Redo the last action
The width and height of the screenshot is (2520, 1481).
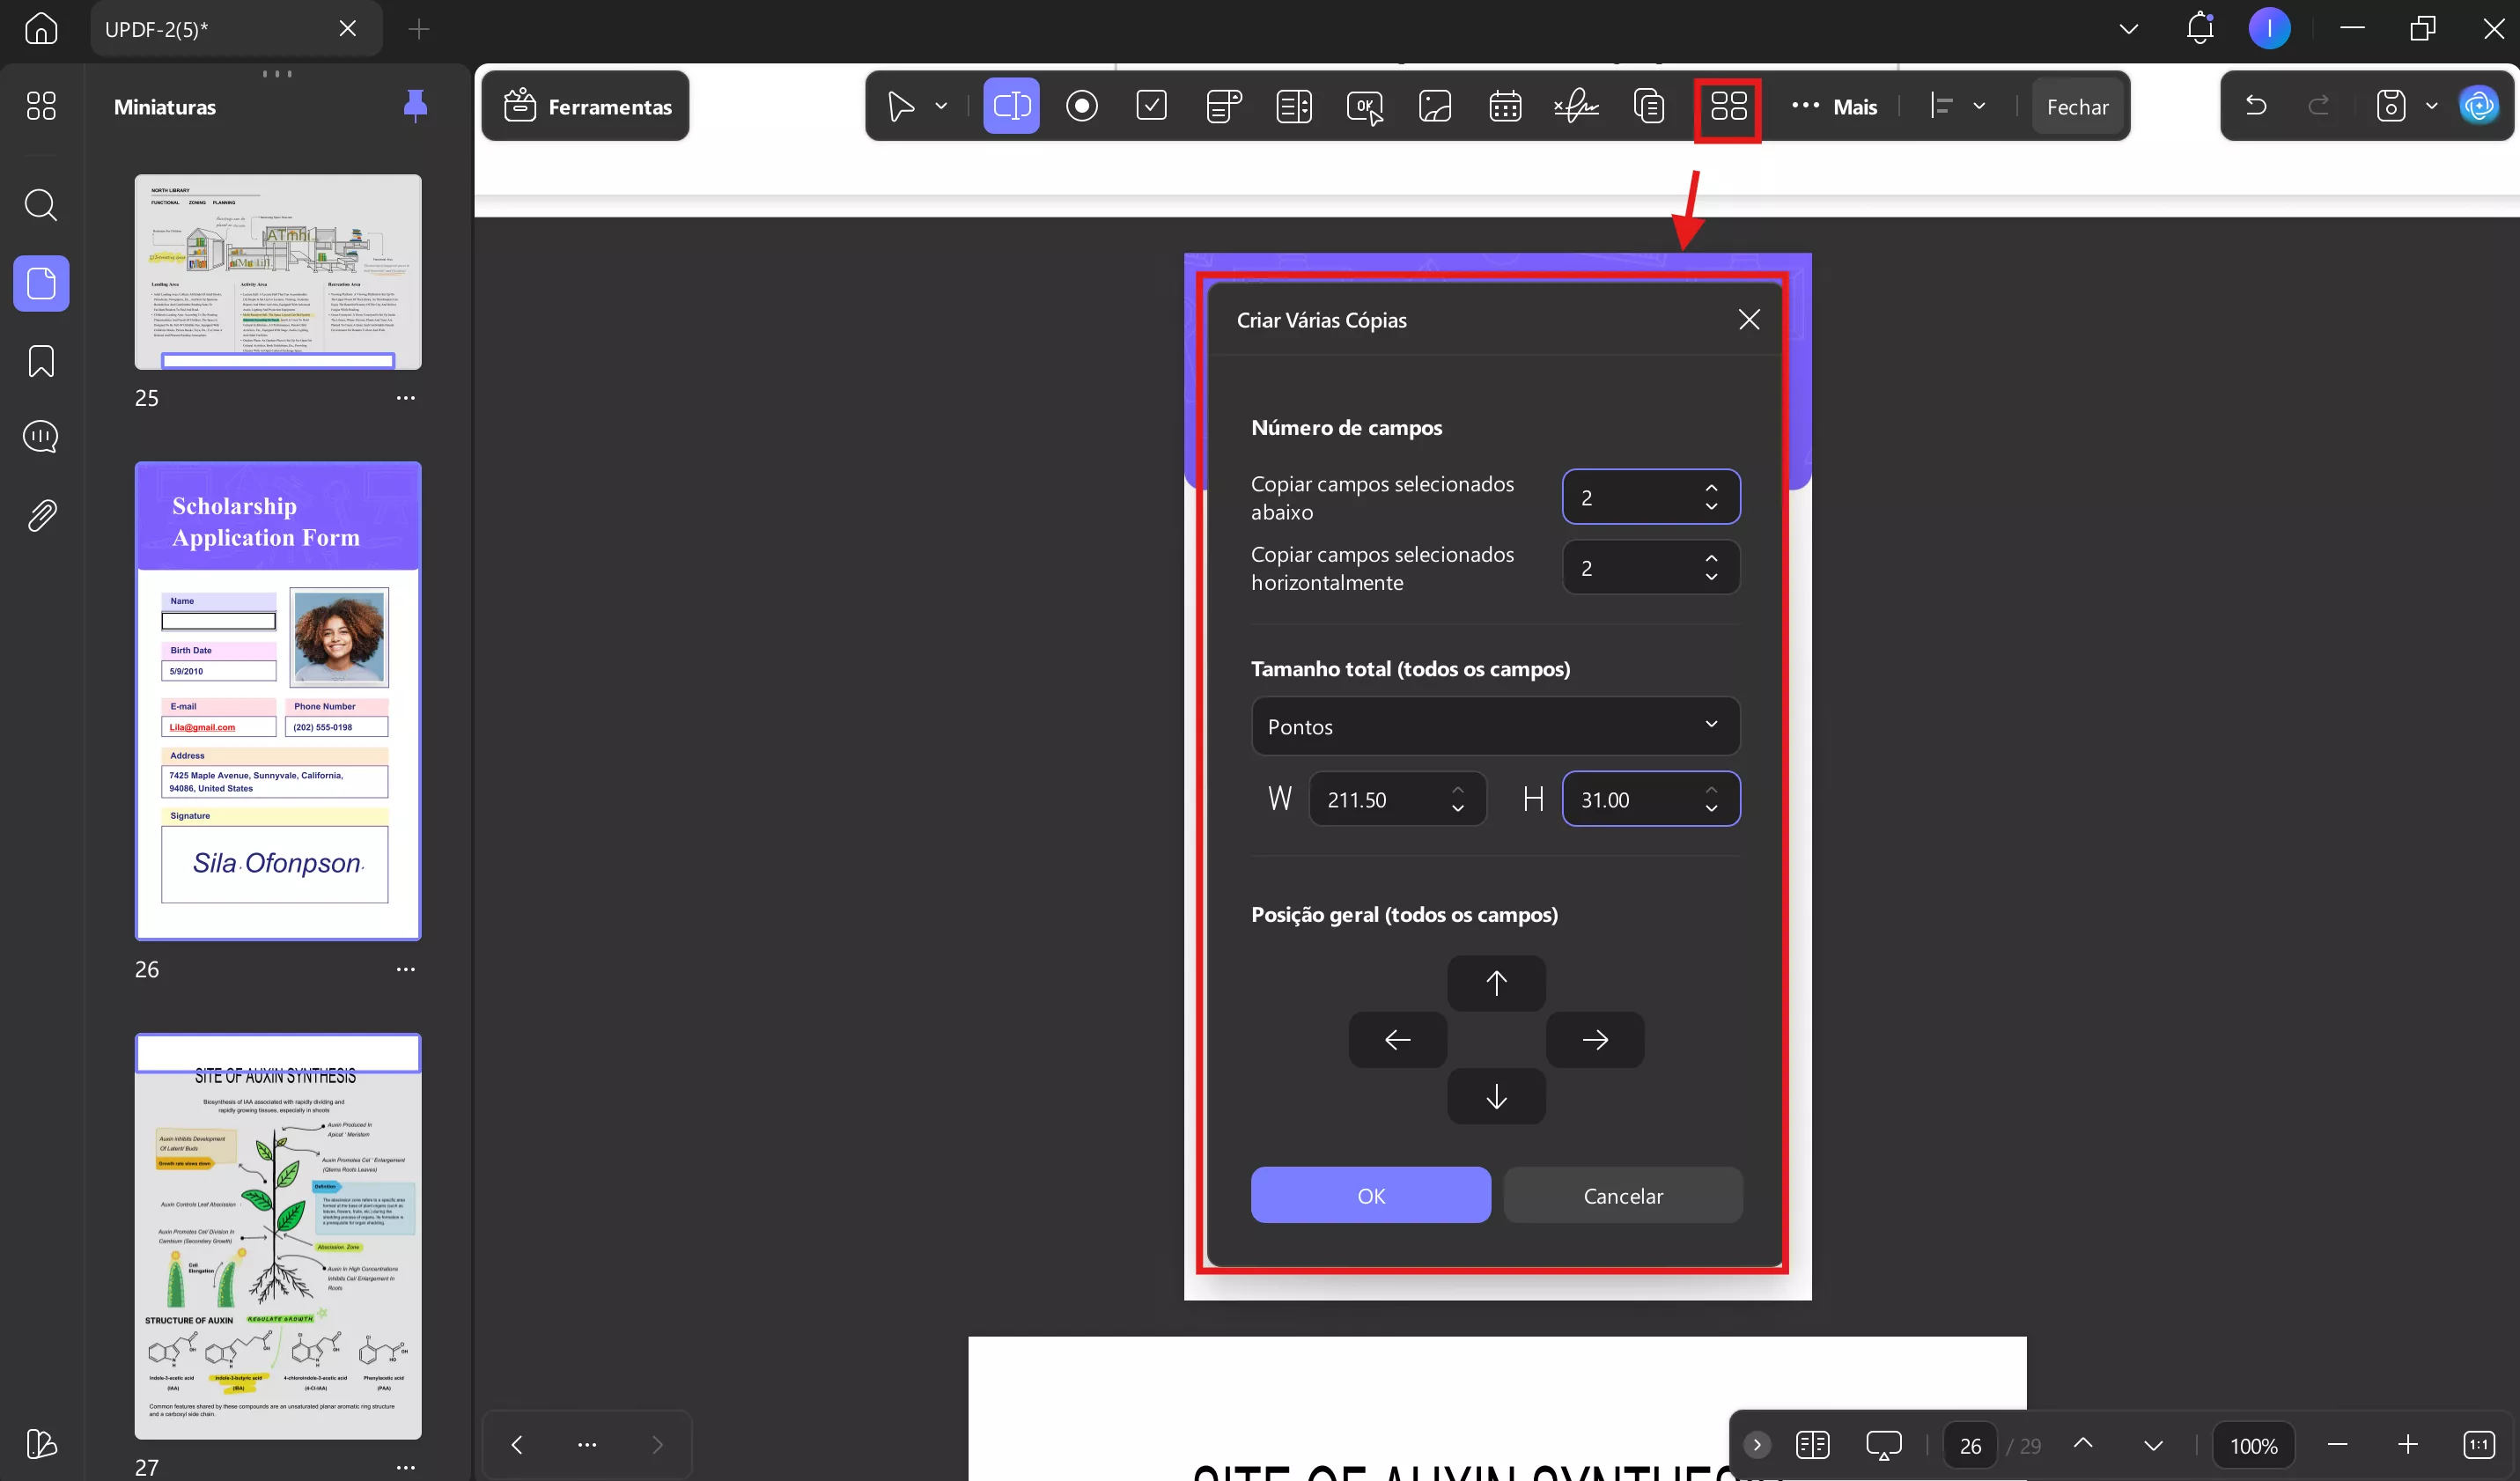(x=2318, y=105)
